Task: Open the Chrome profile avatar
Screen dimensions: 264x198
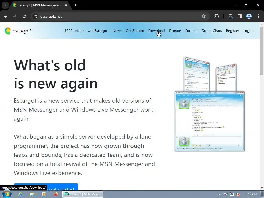Action: pos(249,16)
